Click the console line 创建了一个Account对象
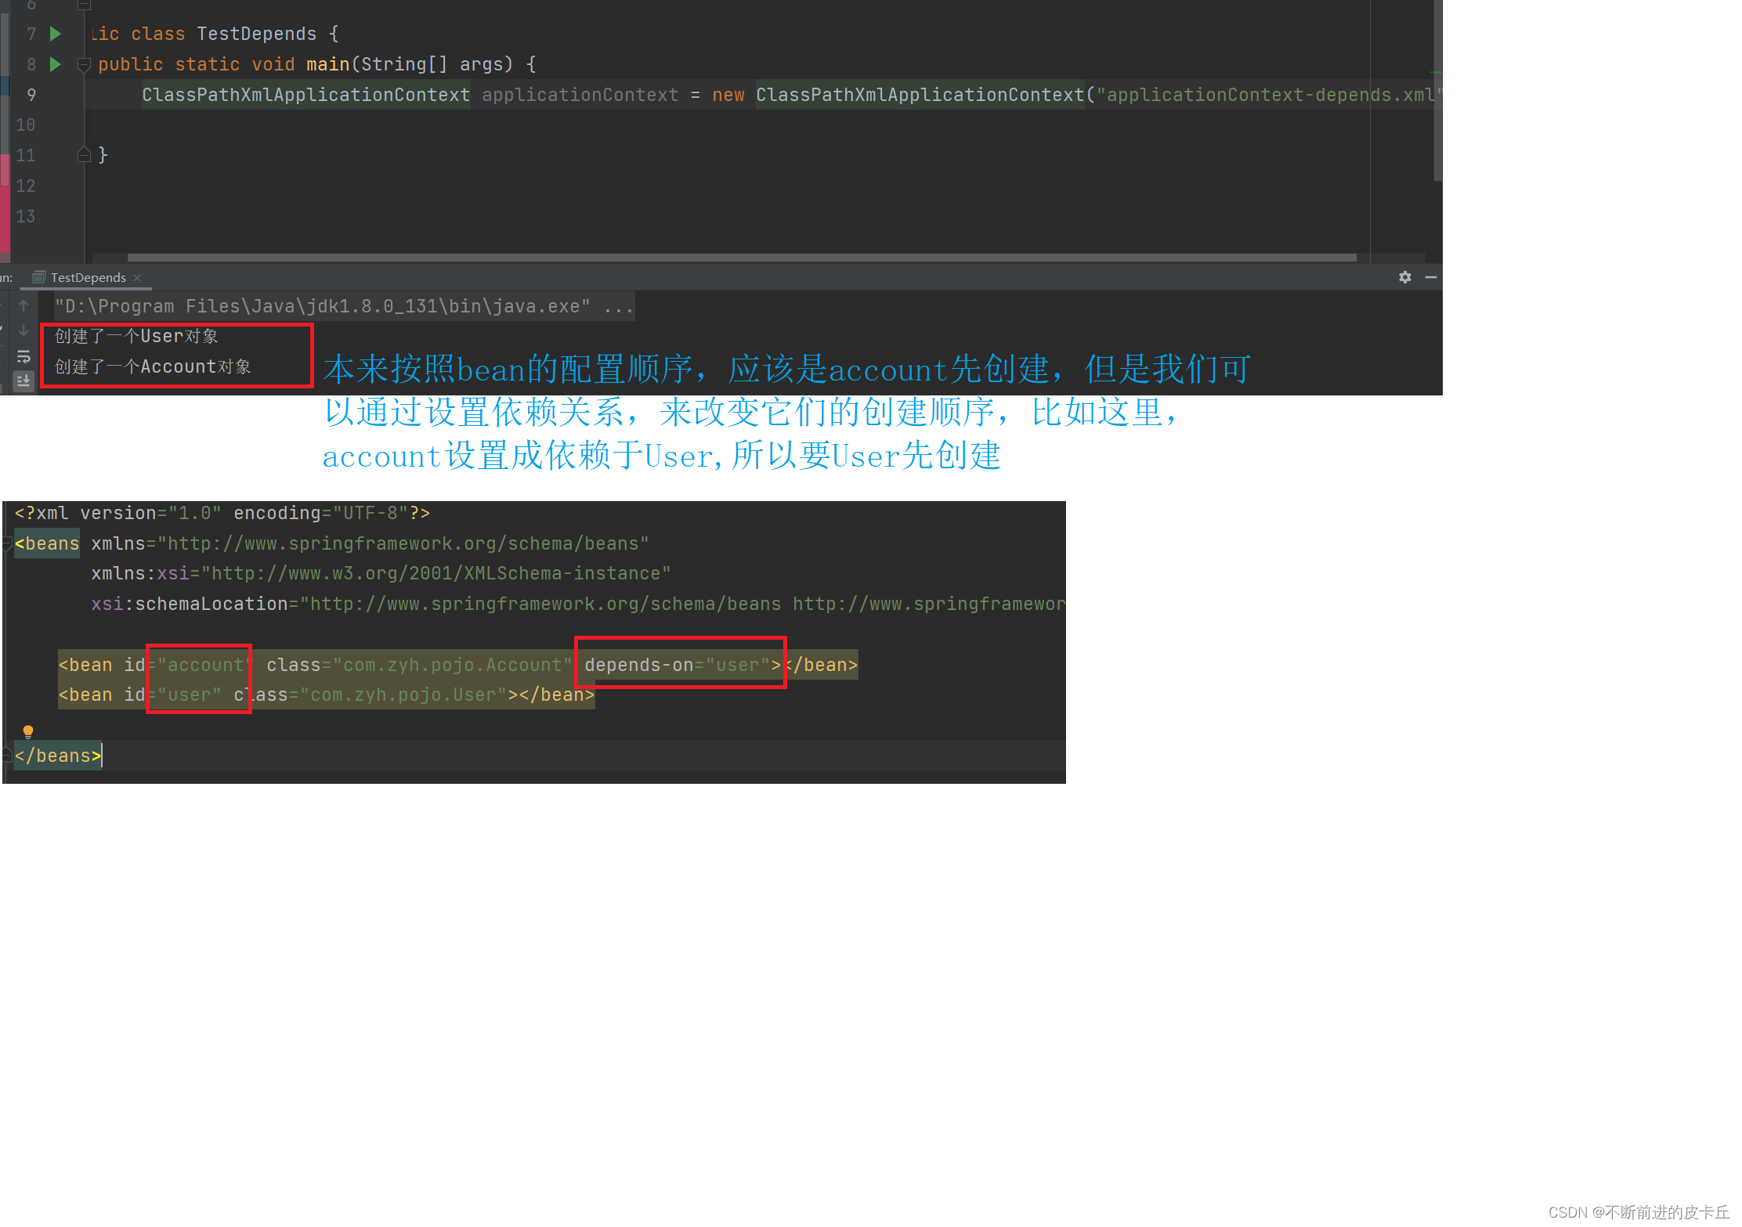1742x1227 pixels. 153,367
